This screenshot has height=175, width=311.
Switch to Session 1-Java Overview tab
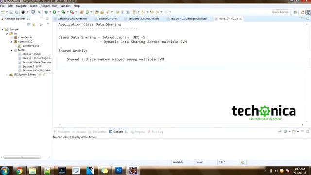72,19
